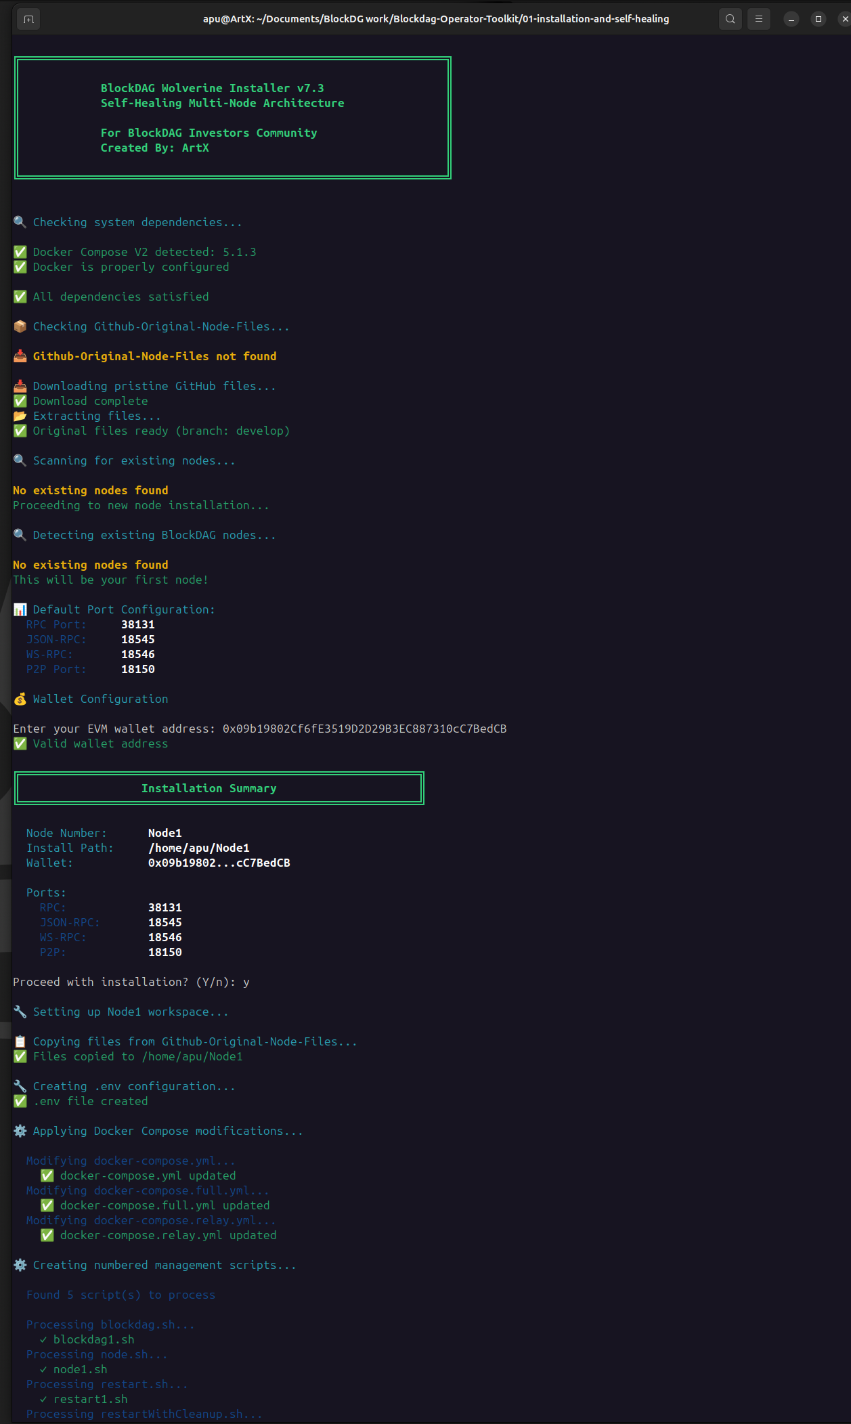Click 'Installation Summary' box title
Image resolution: width=851 pixels, height=1424 pixels.
(209, 788)
